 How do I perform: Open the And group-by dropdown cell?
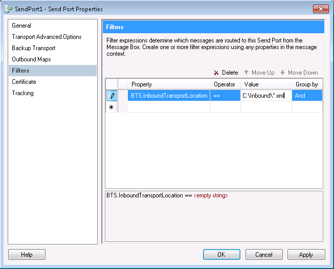(x=307, y=96)
